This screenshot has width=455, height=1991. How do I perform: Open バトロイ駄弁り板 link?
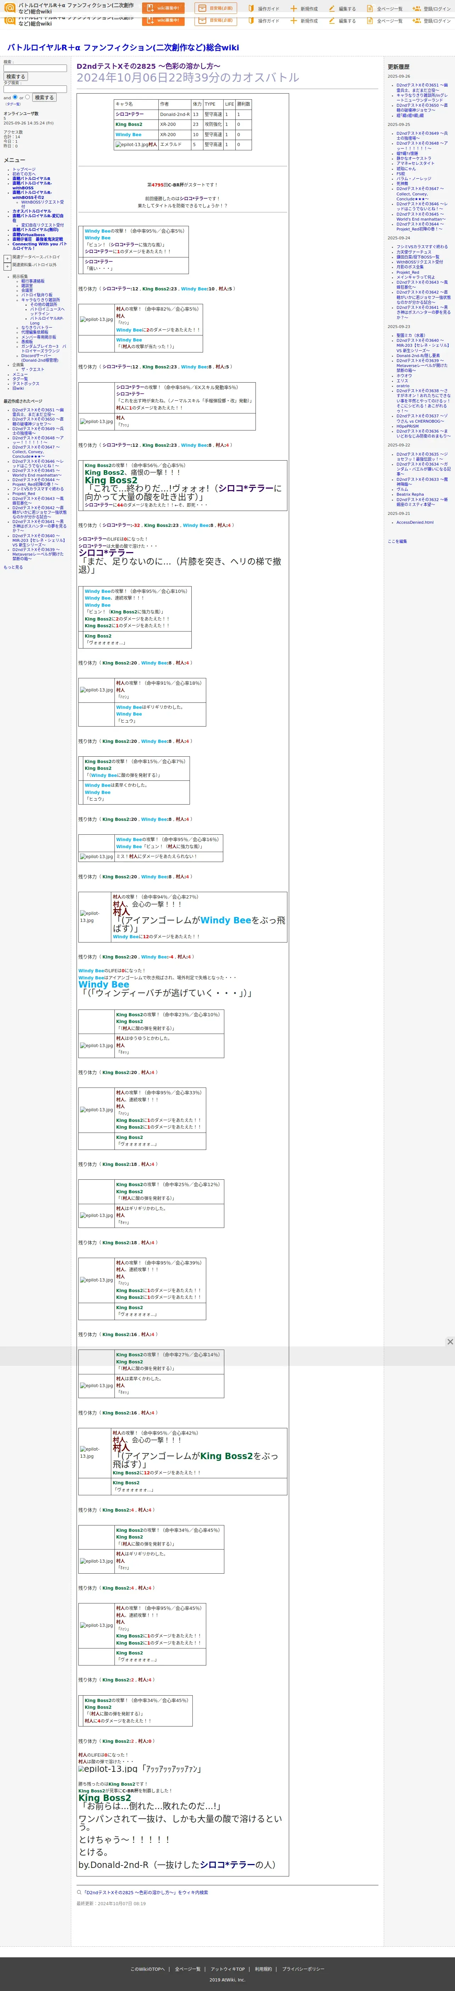[37, 295]
